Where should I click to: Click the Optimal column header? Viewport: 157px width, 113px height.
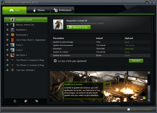[x=129, y=38]
